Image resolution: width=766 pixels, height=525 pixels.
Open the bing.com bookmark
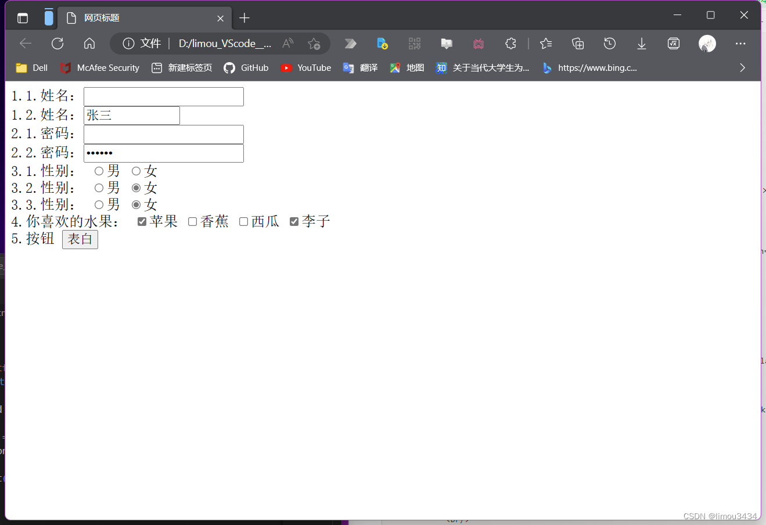[x=589, y=68]
